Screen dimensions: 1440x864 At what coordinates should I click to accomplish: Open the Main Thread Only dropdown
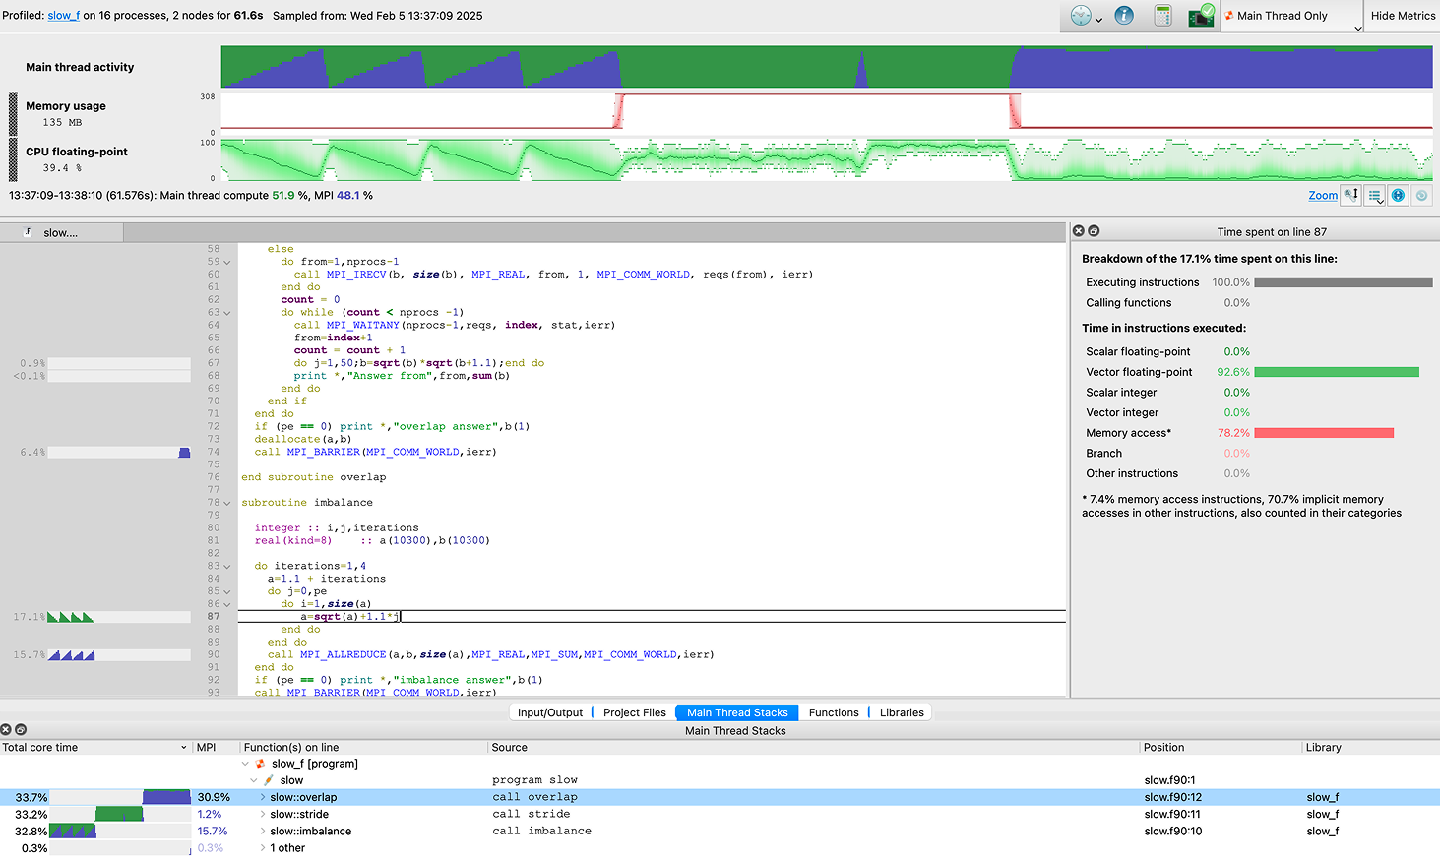point(1291,16)
